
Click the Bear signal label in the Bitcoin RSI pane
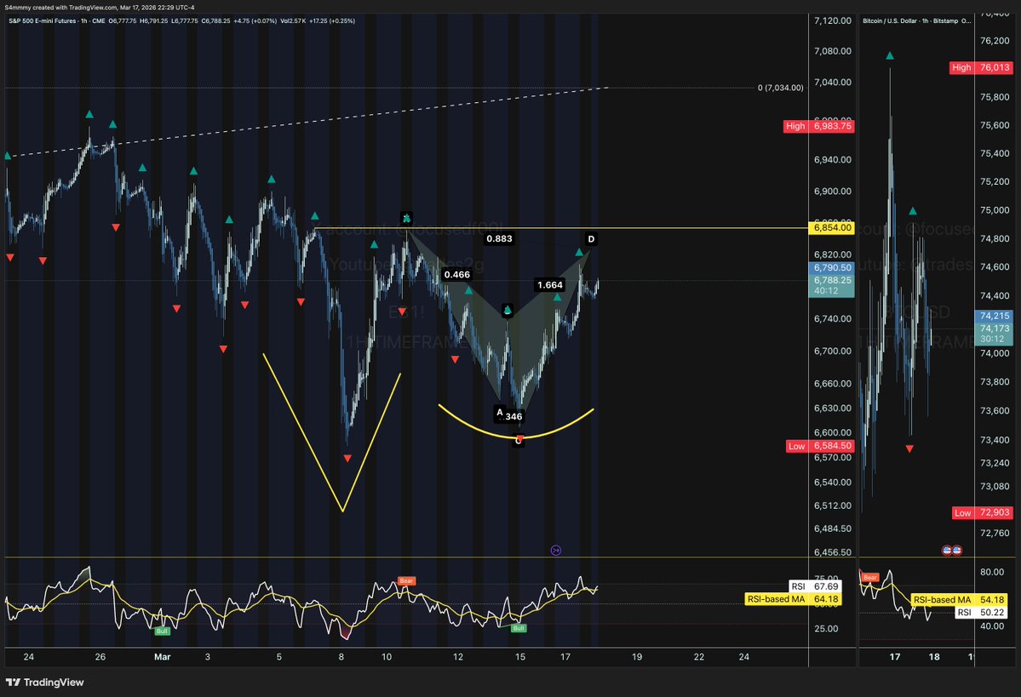tap(870, 577)
